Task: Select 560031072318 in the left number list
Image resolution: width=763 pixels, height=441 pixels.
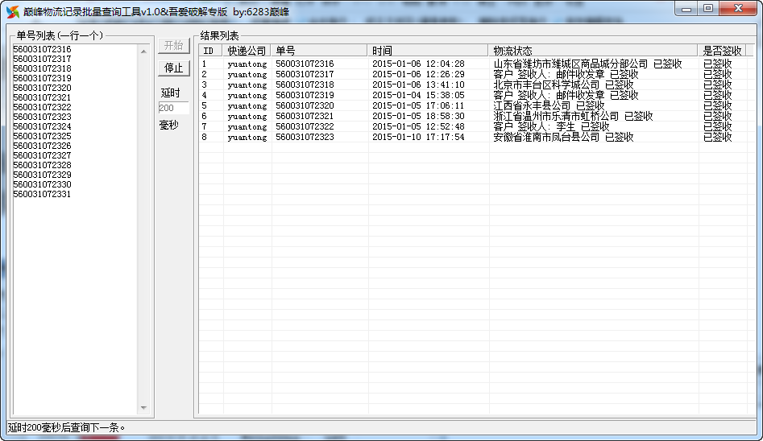Action: pyautogui.click(x=43, y=68)
